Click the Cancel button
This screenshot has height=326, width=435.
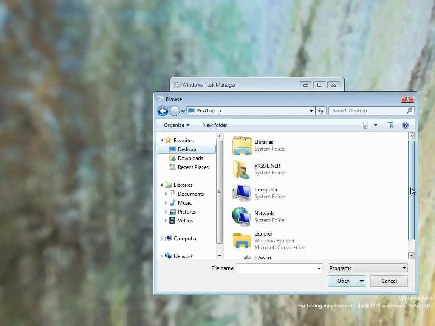[x=389, y=281]
